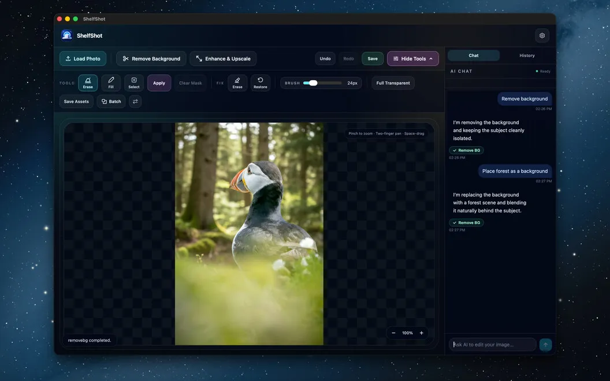
Task: Click the 02:27 PM timestamp under forest message
Action: coord(544,181)
